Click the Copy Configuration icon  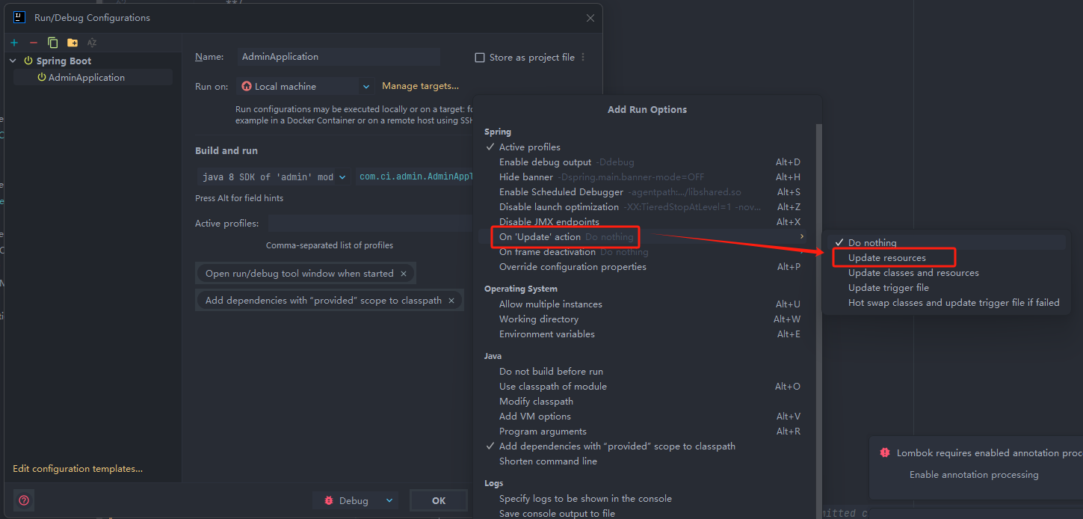pyautogui.click(x=52, y=43)
